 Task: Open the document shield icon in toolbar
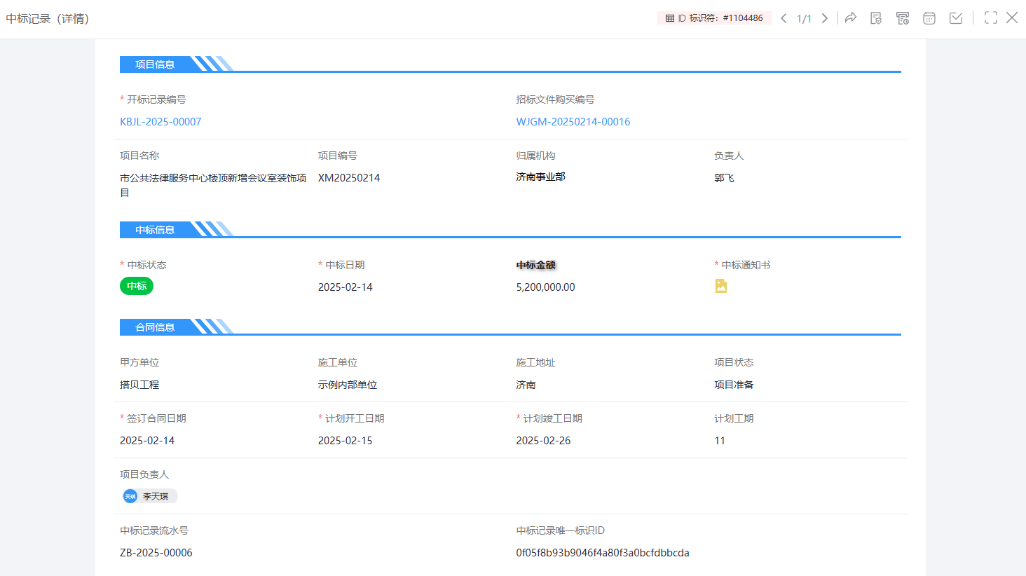click(876, 18)
